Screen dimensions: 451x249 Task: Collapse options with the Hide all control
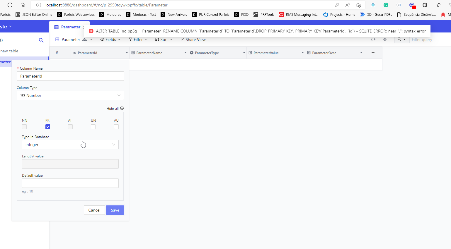tap(115, 108)
